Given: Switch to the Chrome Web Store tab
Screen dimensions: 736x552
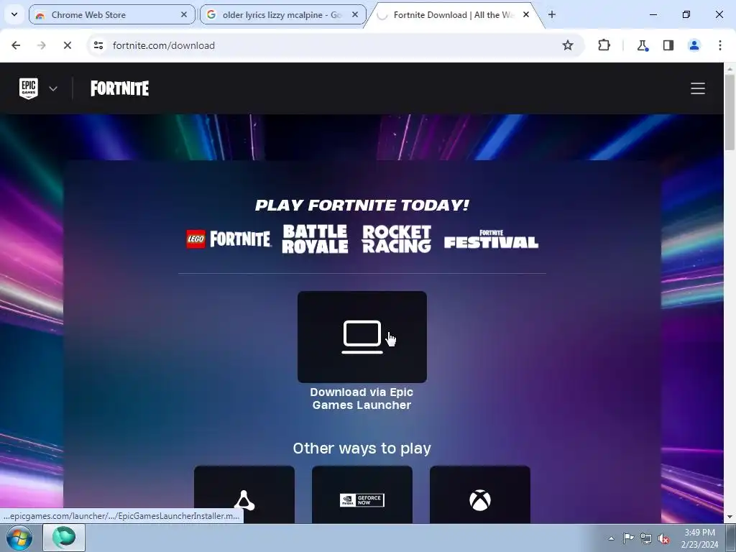Looking at the screenshot, I should click(x=111, y=14).
